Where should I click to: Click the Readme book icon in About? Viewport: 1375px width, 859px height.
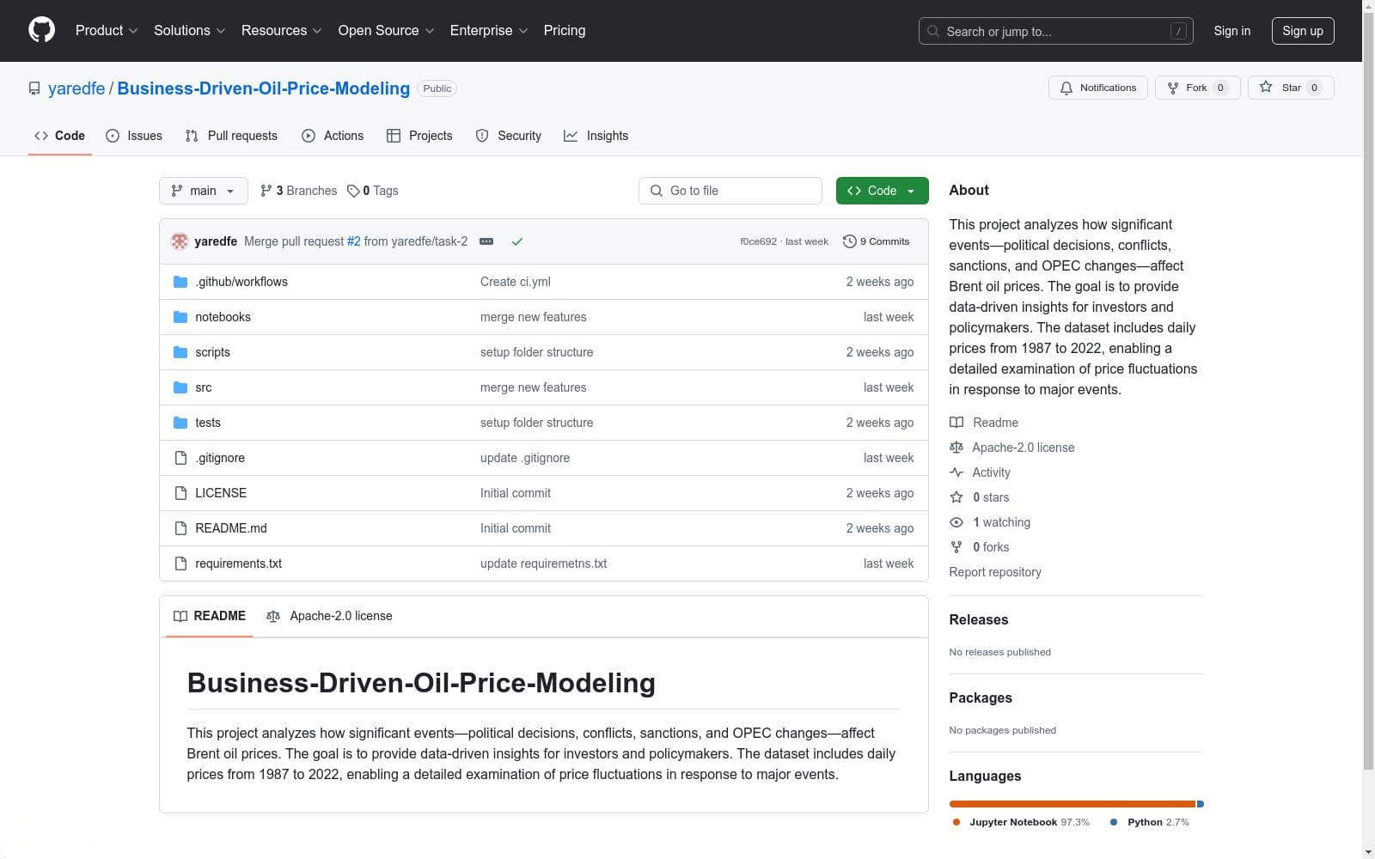[956, 423]
